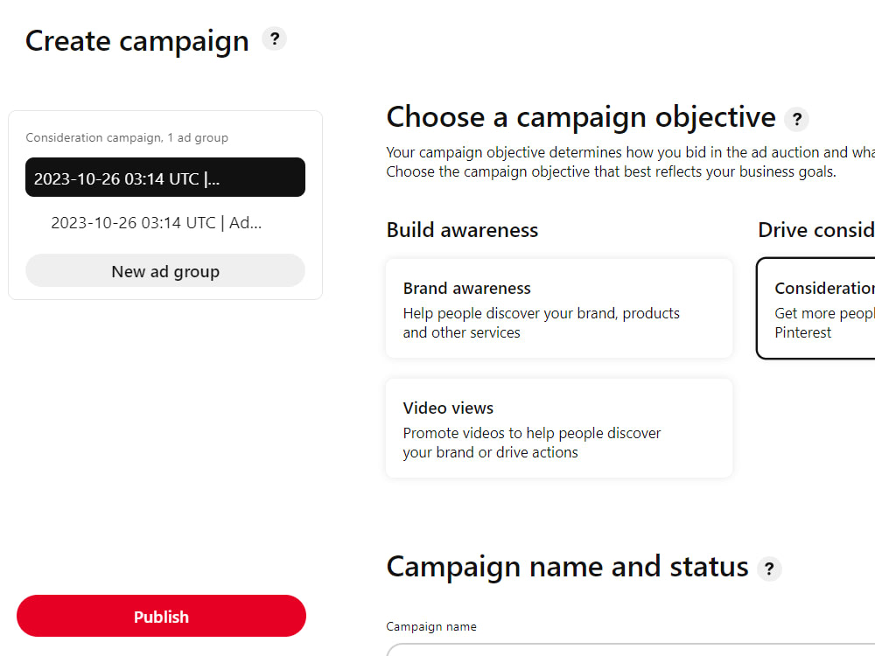Click the Promote videos description text

point(532,443)
